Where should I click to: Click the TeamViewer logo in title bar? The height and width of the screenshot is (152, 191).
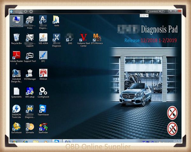(11, 11)
